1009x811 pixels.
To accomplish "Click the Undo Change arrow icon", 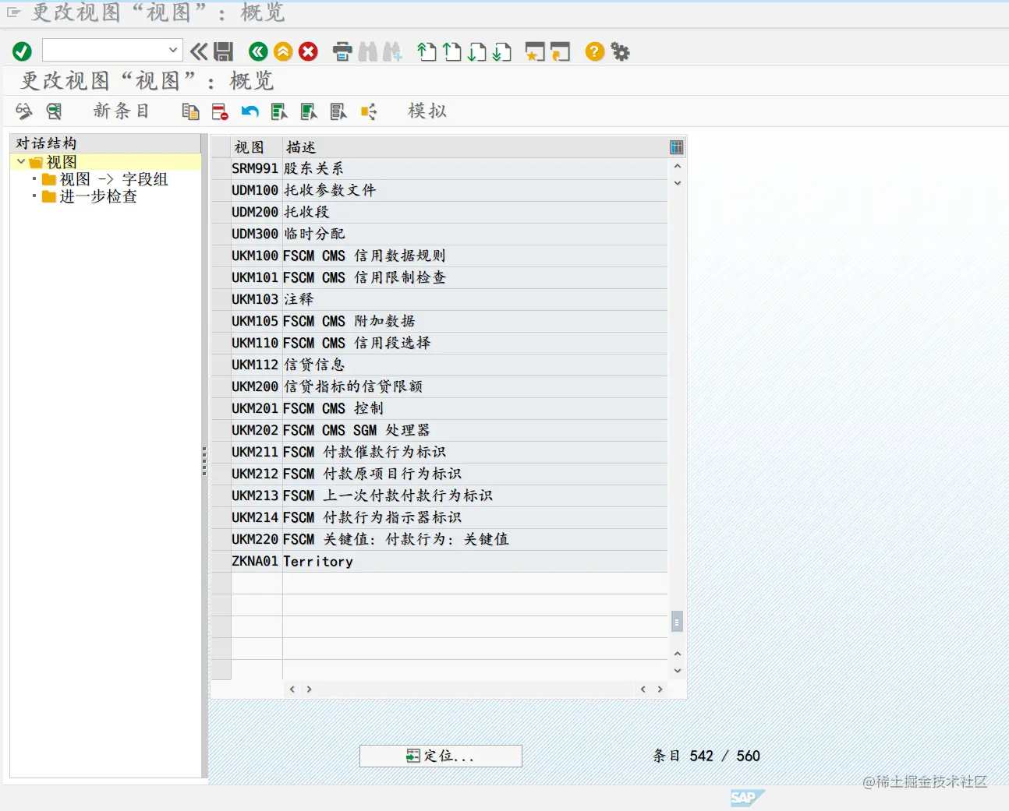I will [x=250, y=111].
